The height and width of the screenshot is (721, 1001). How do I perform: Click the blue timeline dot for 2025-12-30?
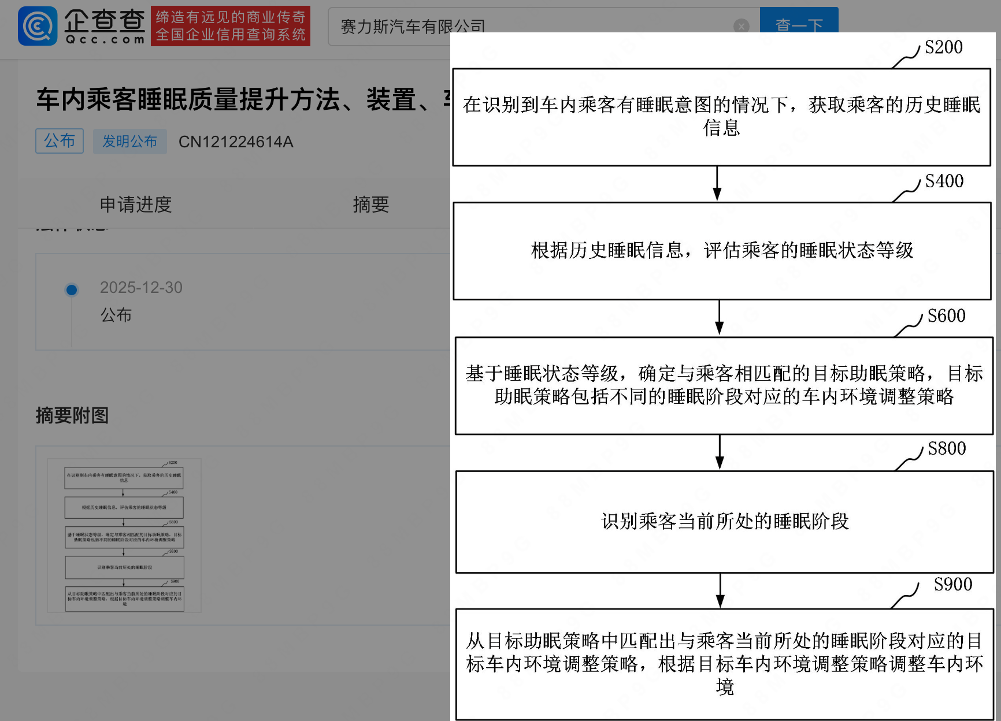(72, 289)
